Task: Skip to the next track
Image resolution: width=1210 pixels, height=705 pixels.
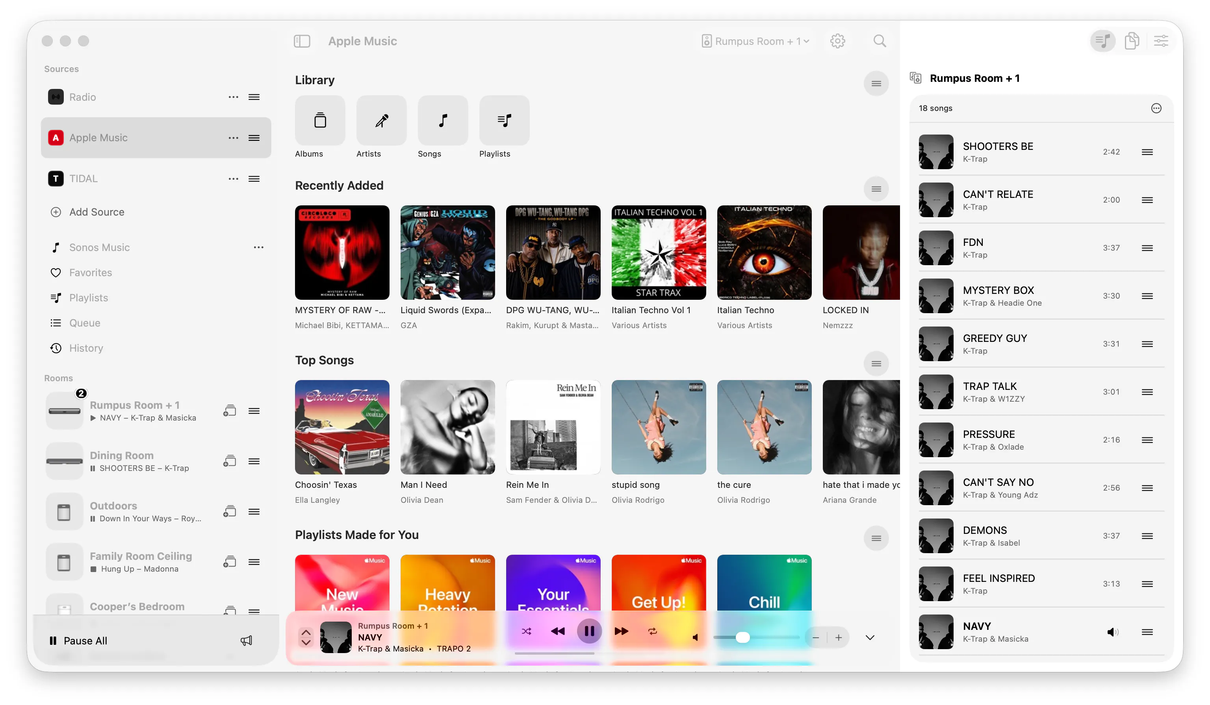Action: pyautogui.click(x=621, y=631)
